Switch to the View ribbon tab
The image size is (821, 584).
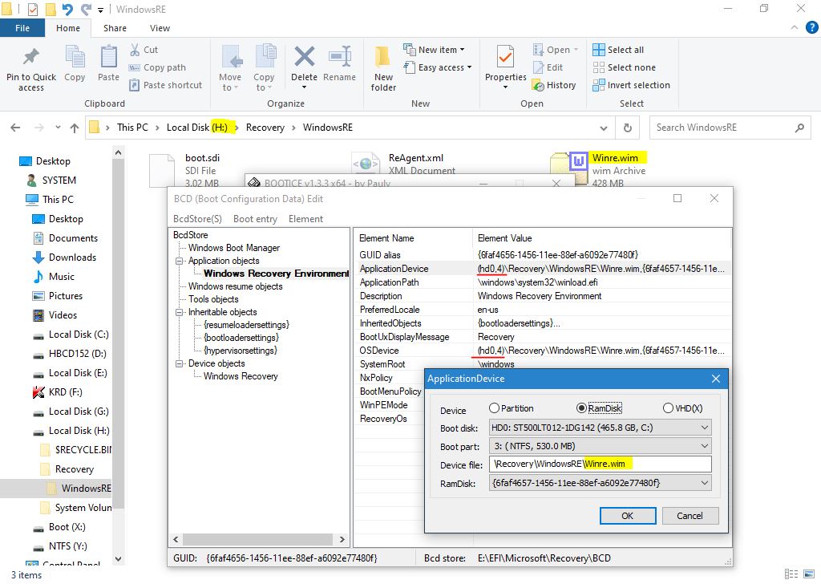[x=160, y=28]
